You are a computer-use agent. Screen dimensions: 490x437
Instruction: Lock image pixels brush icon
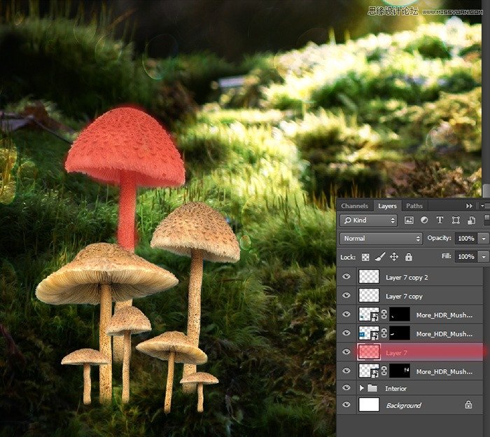pos(379,257)
